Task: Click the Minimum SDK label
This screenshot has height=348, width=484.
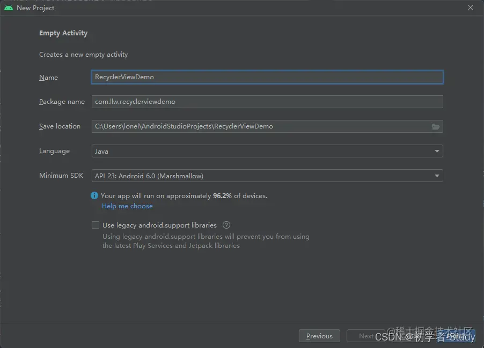Action: pos(61,176)
